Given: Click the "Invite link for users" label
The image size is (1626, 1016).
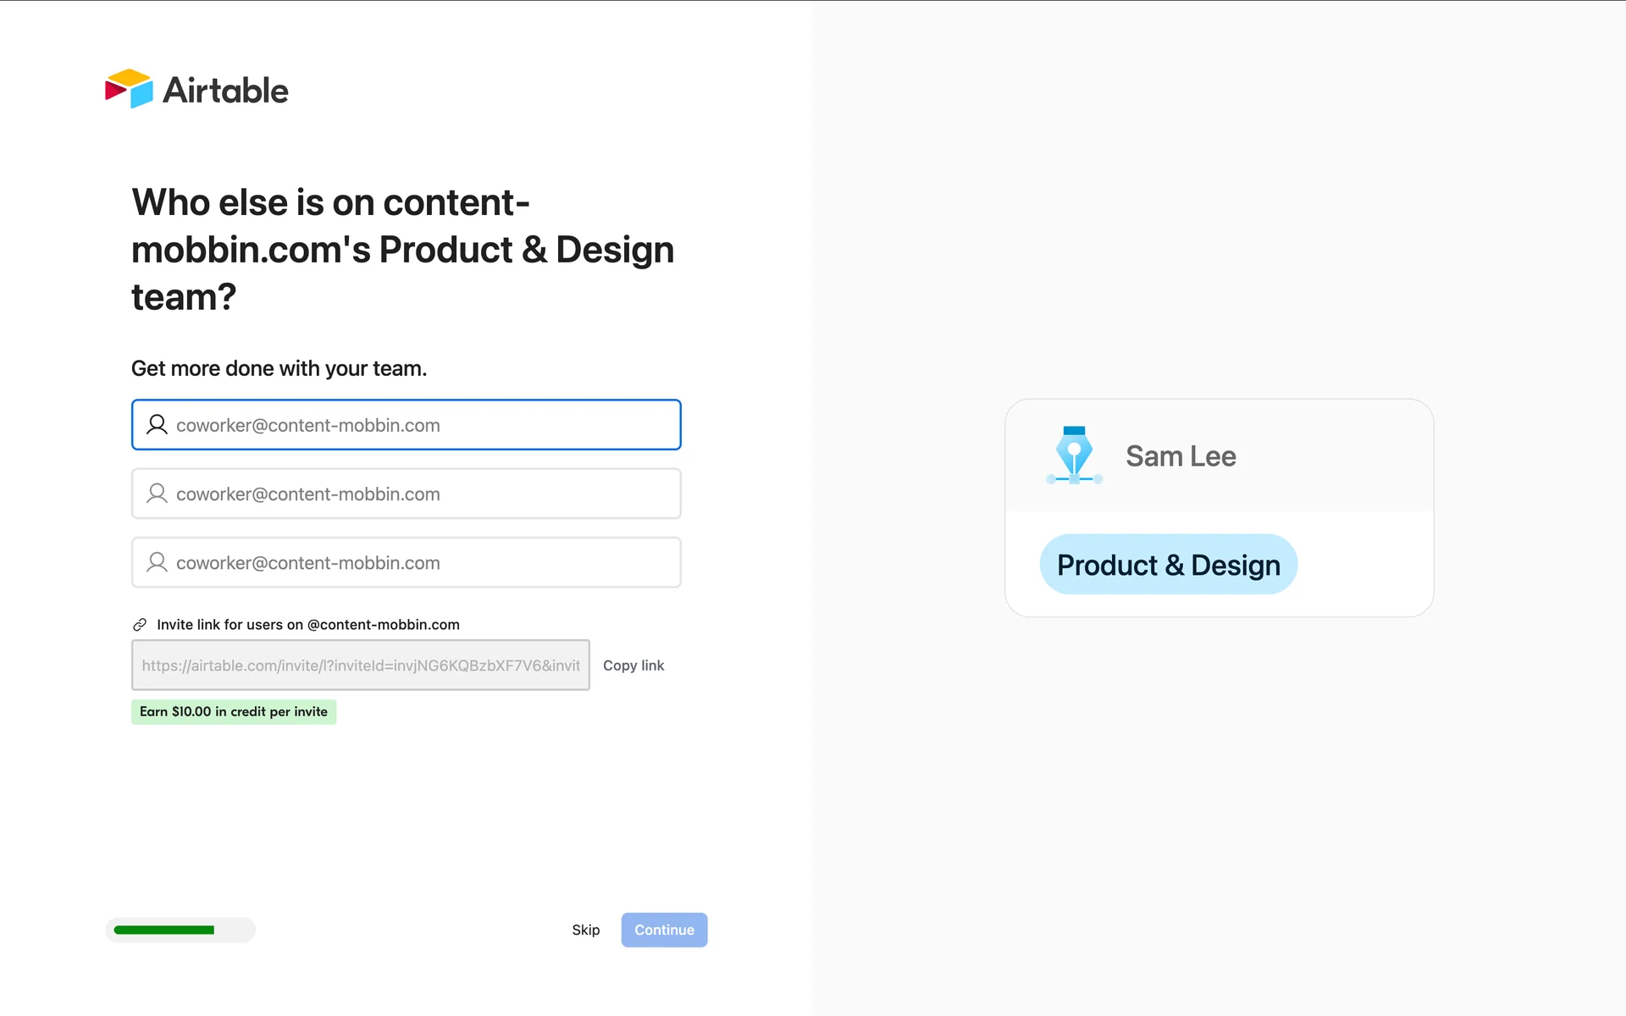Looking at the screenshot, I should tap(308, 625).
